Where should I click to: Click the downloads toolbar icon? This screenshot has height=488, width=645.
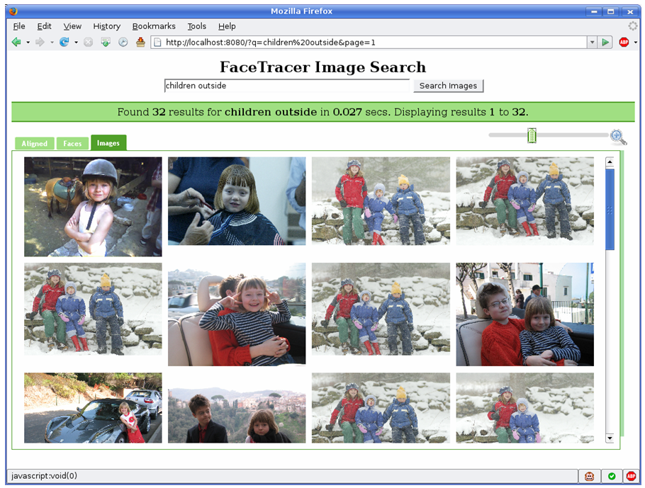click(106, 42)
